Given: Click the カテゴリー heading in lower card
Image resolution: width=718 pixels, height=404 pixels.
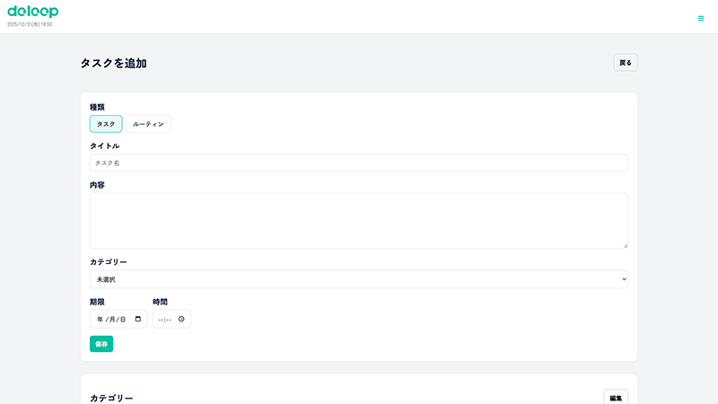Looking at the screenshot, I should pos(111,398).
